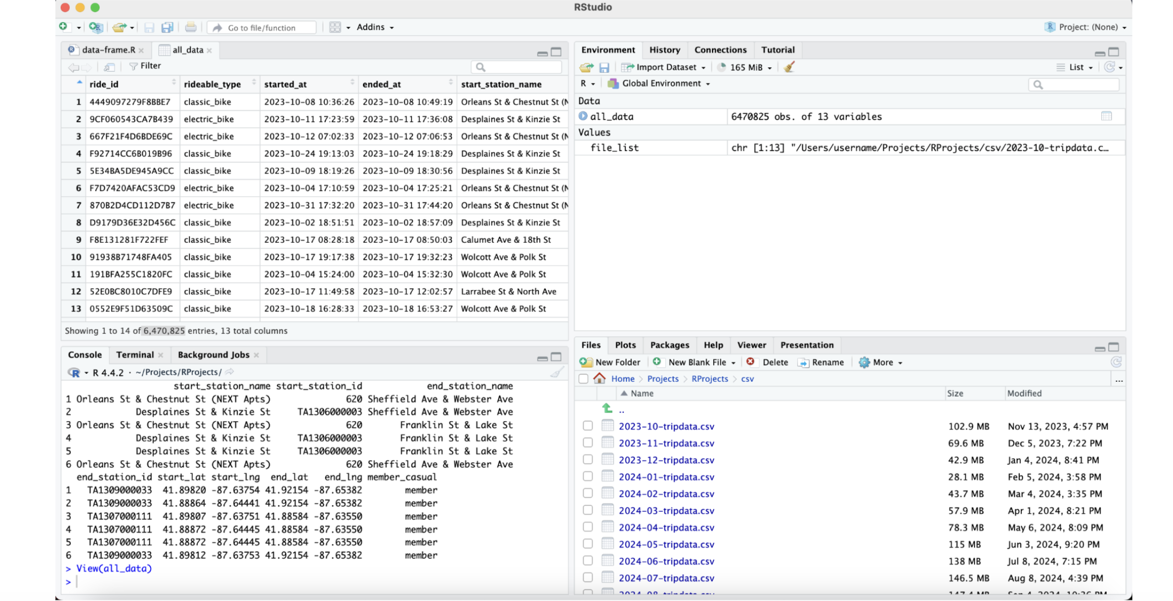The width and height of the screenshot is (1173, 601).
Task: Click the broom icon to clear the console
Action: 557,372
